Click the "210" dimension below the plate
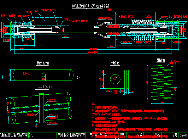The image size is (188, 139). click(x=115, y=91)
